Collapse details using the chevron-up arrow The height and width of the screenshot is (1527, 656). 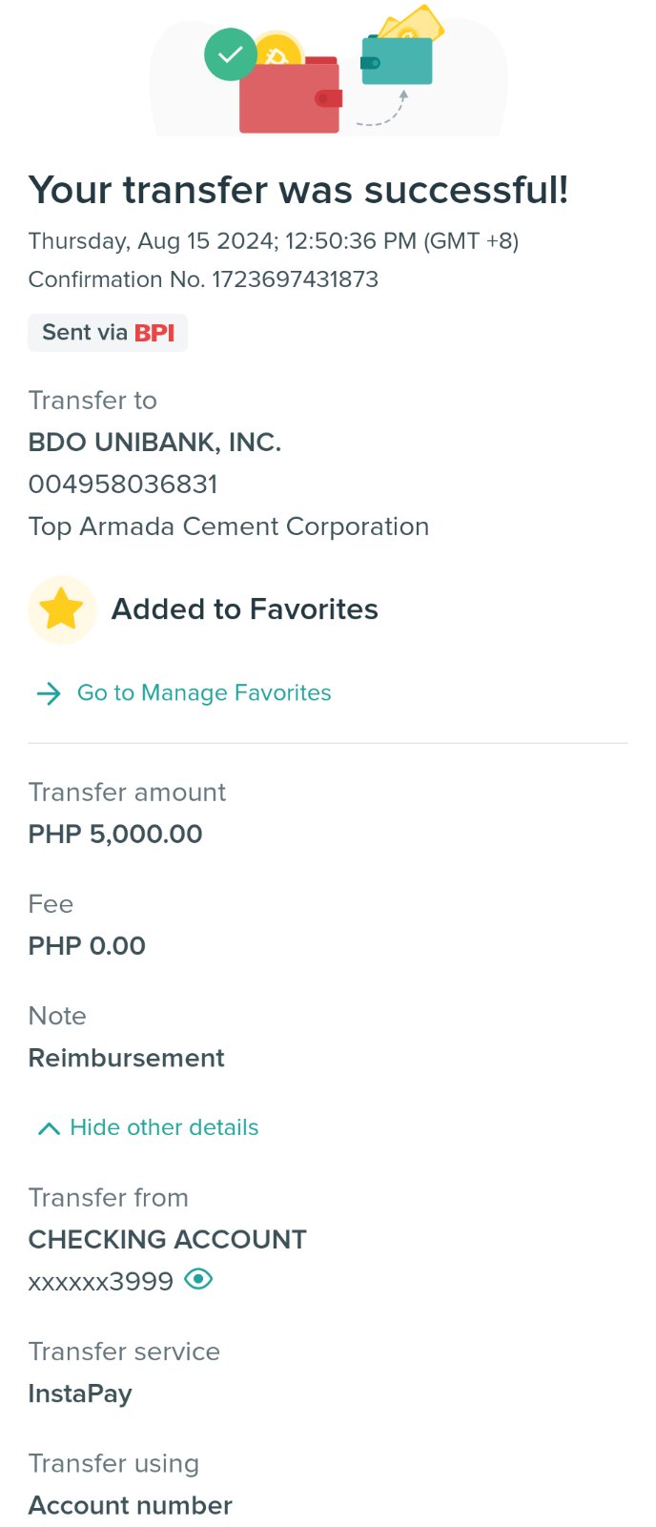click(49, 1128)
